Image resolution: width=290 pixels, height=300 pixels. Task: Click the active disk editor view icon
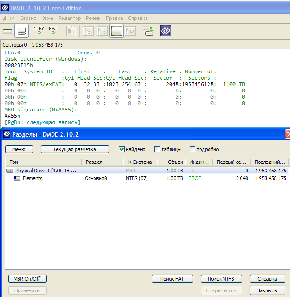click(116, 31)
